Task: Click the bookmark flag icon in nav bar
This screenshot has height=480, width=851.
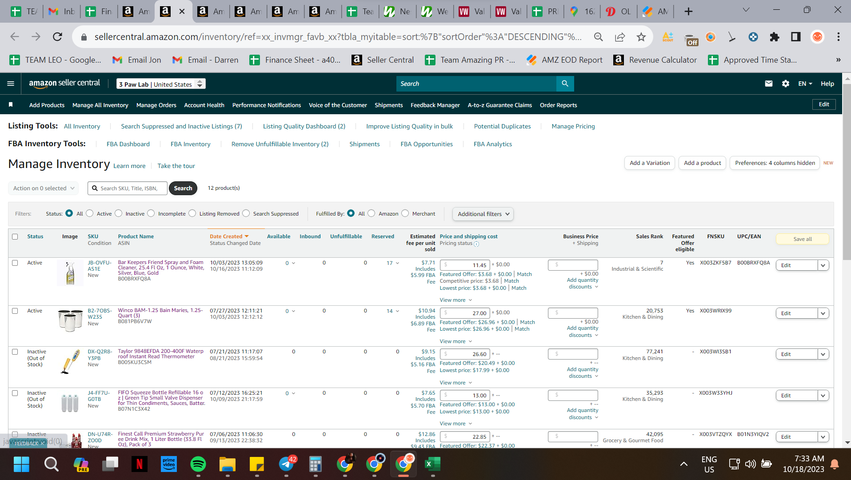Action: tap(11, 105)
